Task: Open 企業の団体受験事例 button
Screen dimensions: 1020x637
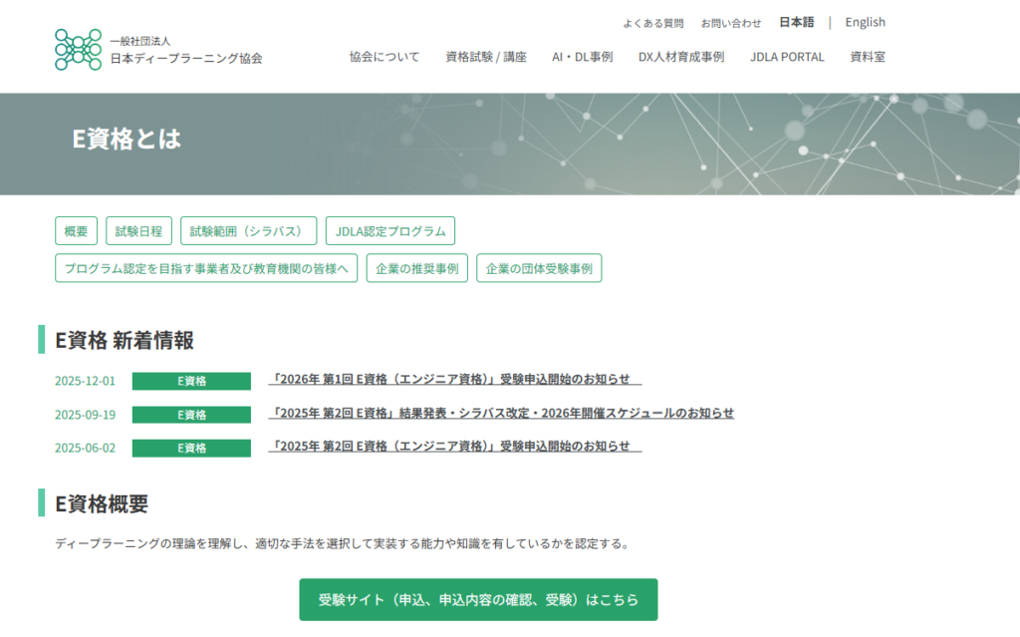Action: coord(539,268)
